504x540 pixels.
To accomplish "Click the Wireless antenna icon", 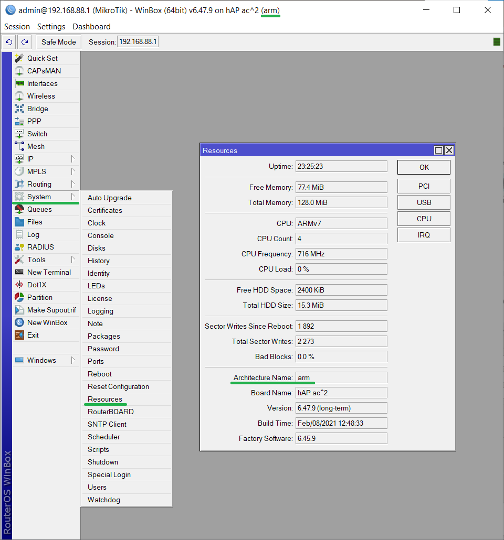I will [x=19, y=96].
